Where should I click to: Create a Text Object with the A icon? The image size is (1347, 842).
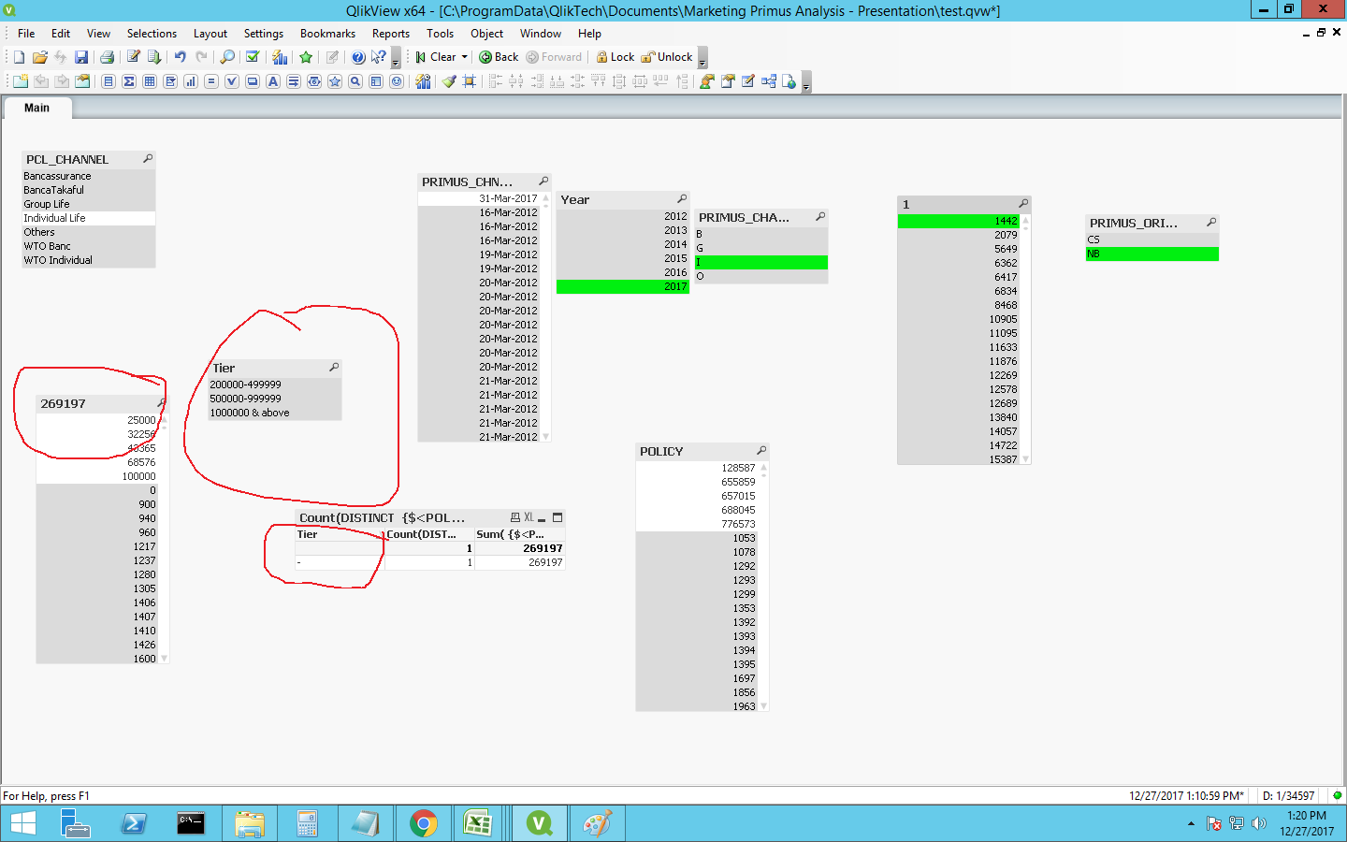click(x=273, y=81)
